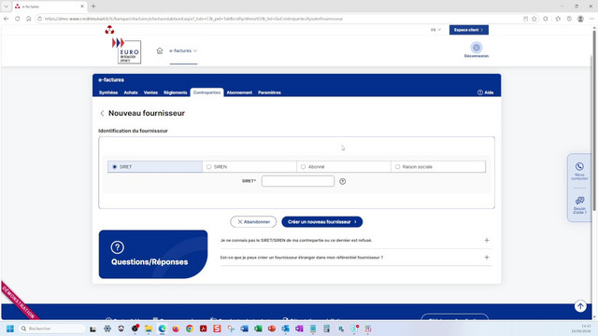Switch to the Synthèse tab
The height and width of the screenshot is (336, 598).
108,92
